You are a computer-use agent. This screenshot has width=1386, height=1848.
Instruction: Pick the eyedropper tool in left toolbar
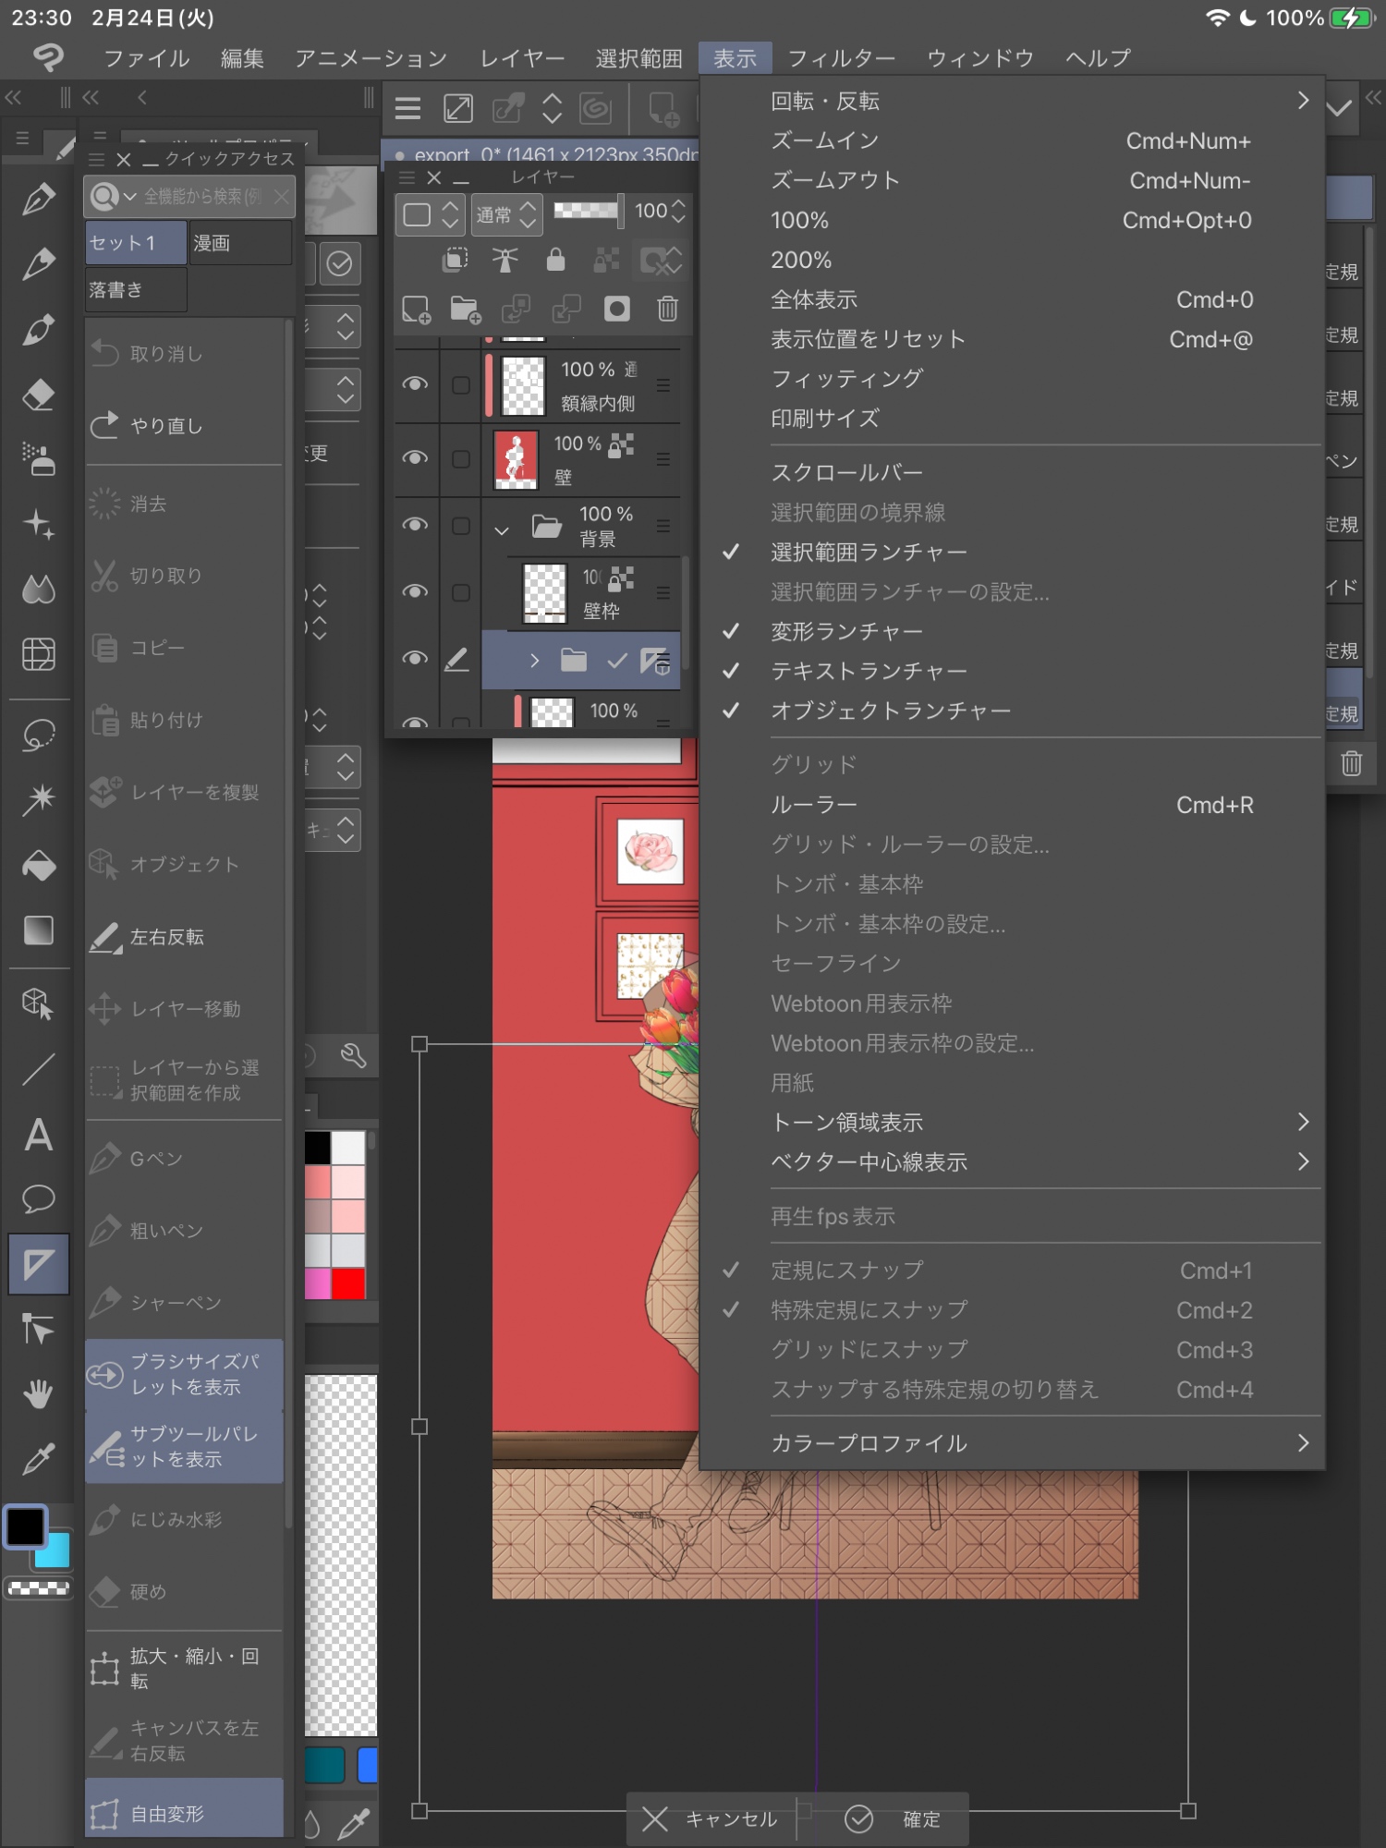click(38, 1459)
